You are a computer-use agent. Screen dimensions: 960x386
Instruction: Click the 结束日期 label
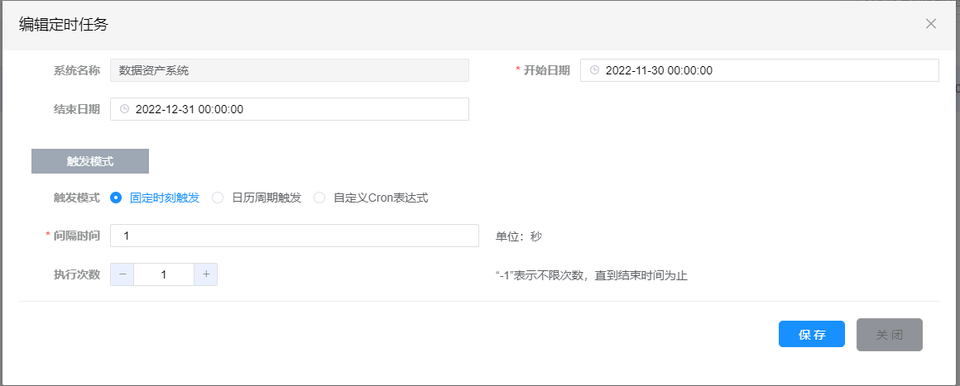[x=76, y=109]
